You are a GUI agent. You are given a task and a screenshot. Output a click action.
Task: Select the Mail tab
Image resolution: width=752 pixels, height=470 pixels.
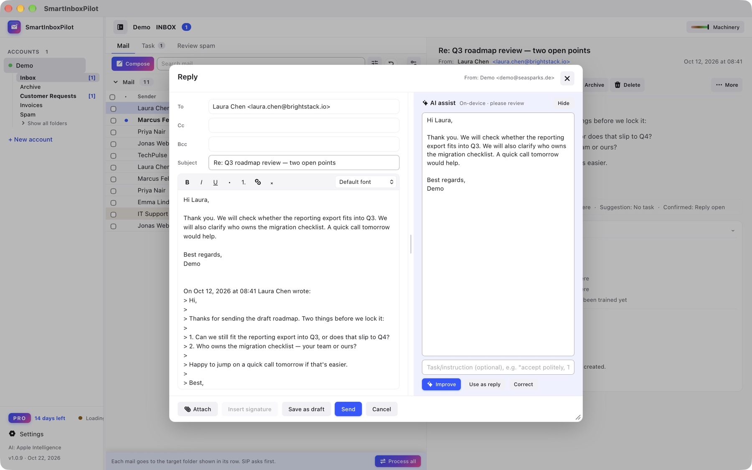123,46
